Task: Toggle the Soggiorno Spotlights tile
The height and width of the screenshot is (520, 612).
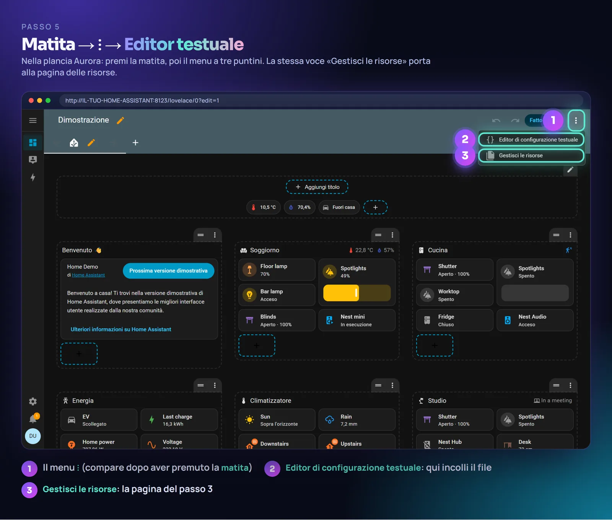Action: coord(357,272)
